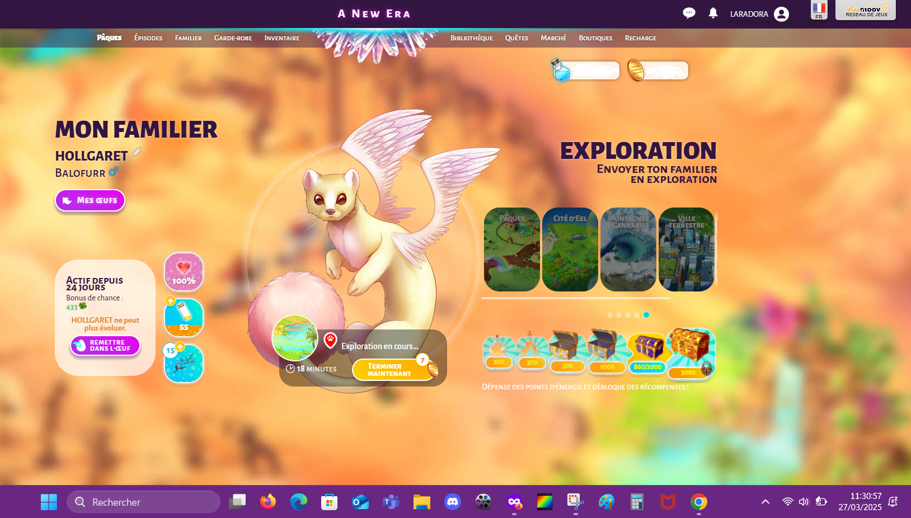Image resolution: width=911 pixels, height=518 pixels.
Task: Open Discord from the taskbar
Action: [x=452, y=502]
